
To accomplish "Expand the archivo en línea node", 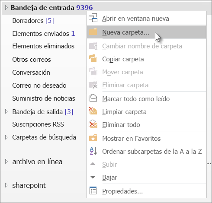I will (x=6, y=162).
